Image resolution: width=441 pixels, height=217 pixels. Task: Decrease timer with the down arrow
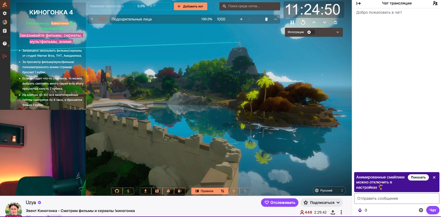point(325,22)
